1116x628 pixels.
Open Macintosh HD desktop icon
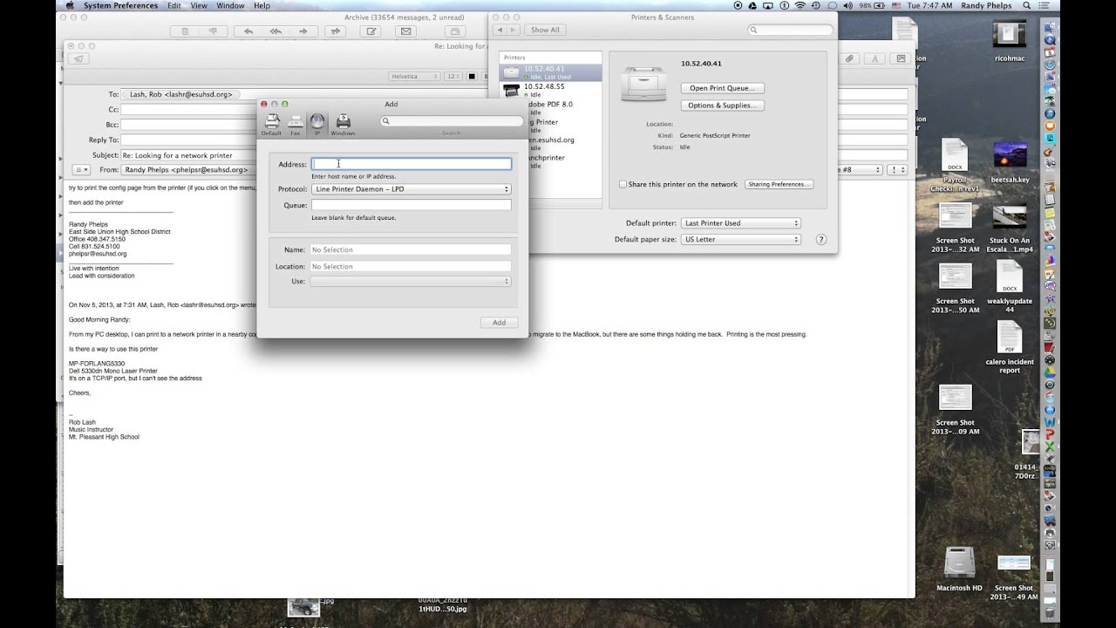(959, 563)
